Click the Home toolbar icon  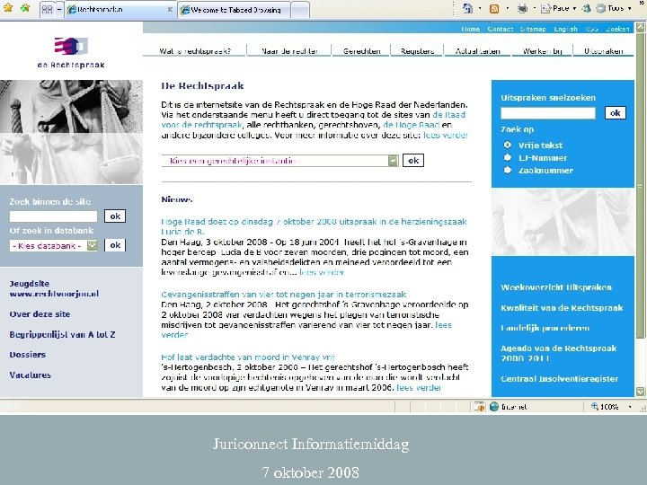point(468,8)
